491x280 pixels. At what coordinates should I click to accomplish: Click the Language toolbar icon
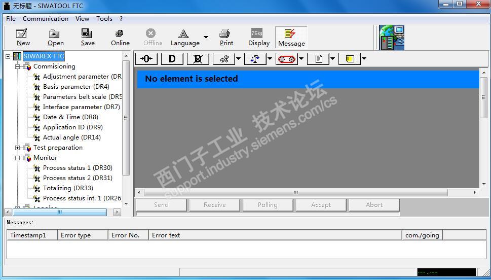(x=185, y=38)
